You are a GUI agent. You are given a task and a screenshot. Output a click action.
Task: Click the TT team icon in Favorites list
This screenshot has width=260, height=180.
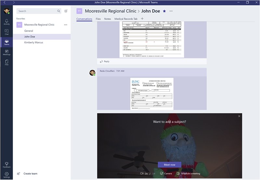coord(19,25)
